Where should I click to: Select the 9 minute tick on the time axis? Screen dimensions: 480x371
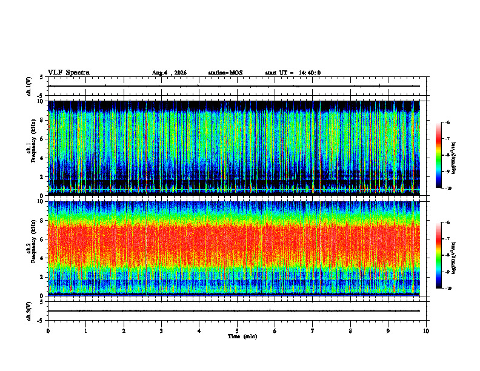click(x=388, y=331)
